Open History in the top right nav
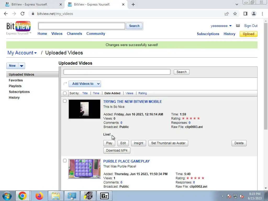This screenshot has height=201, width=268. [x=229, y=34]
